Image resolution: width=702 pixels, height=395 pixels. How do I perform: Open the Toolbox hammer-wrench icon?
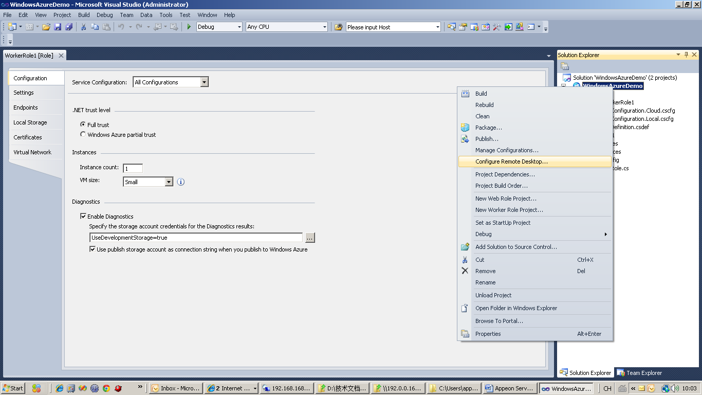pyautogui.click(x=497, y=27)
